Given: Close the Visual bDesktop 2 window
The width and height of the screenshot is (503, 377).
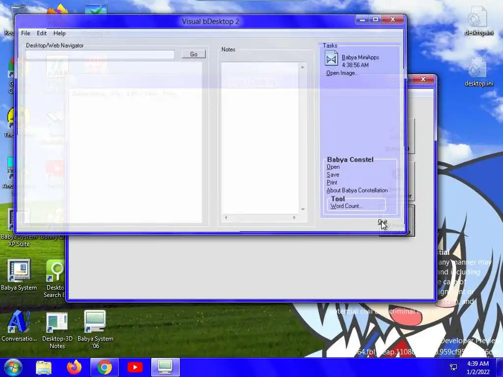Looking at the screenshot, I should coord(392,20).
